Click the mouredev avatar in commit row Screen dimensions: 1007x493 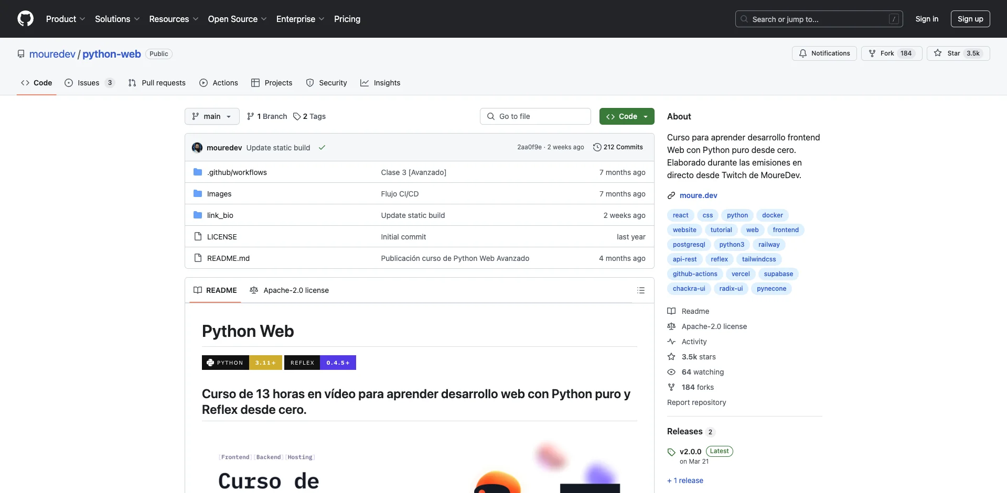(197, 148)
